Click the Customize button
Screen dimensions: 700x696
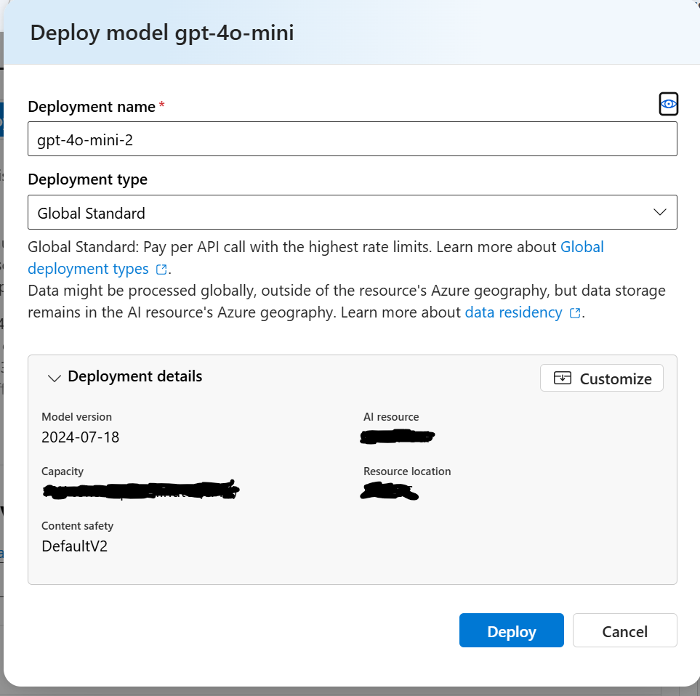pyautogui.click(x=601, y=379)
